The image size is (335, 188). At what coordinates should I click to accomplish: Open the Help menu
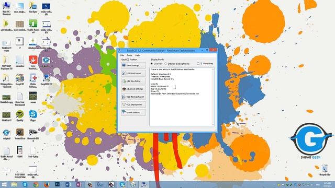pyautogui.click(x=137, y=55)
